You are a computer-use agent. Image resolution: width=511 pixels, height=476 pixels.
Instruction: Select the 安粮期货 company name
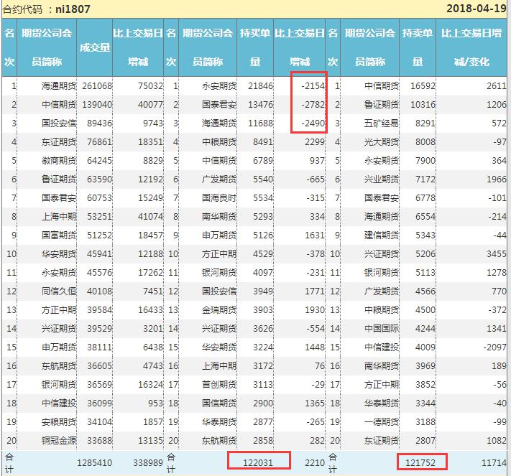point(59,422)
